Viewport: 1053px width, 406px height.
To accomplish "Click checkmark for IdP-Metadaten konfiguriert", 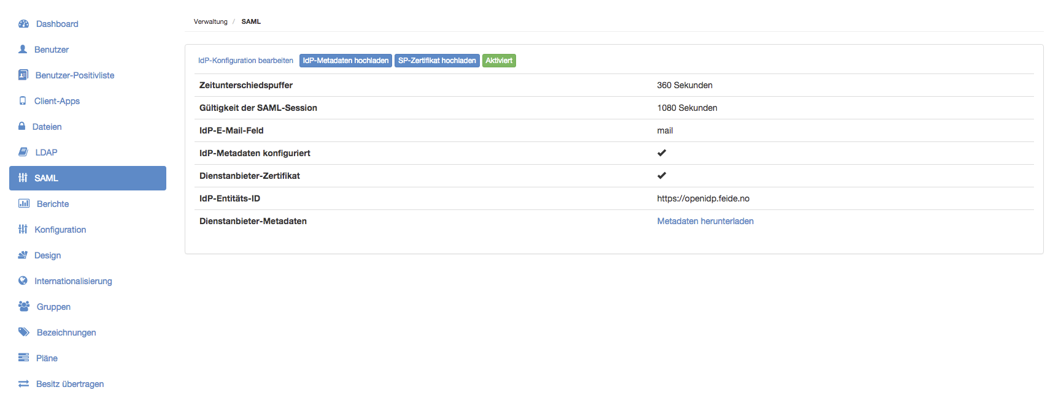I will coord(661,152).
